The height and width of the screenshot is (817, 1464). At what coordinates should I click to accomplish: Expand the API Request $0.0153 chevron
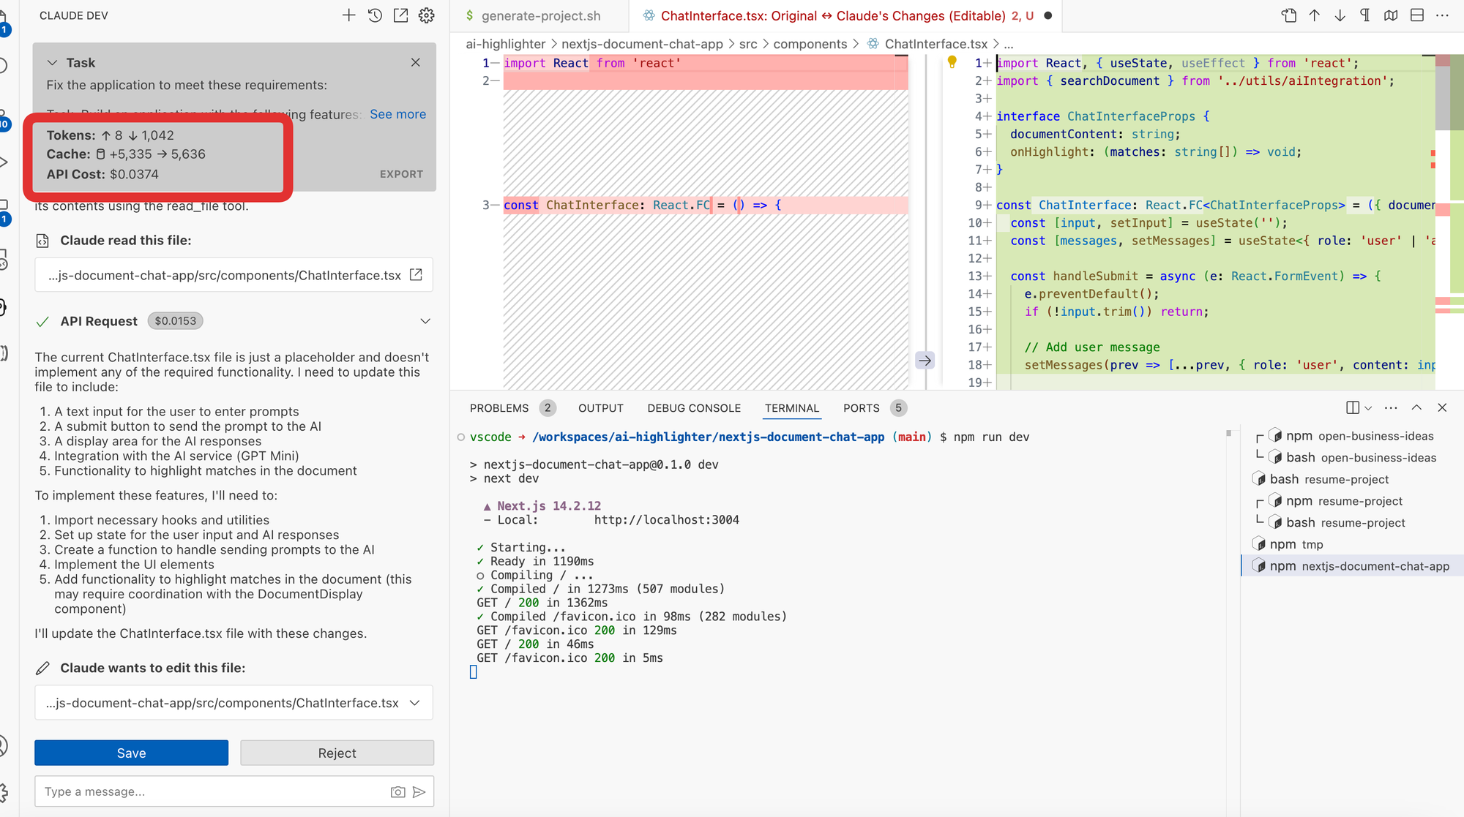click(x=425, y=321)
